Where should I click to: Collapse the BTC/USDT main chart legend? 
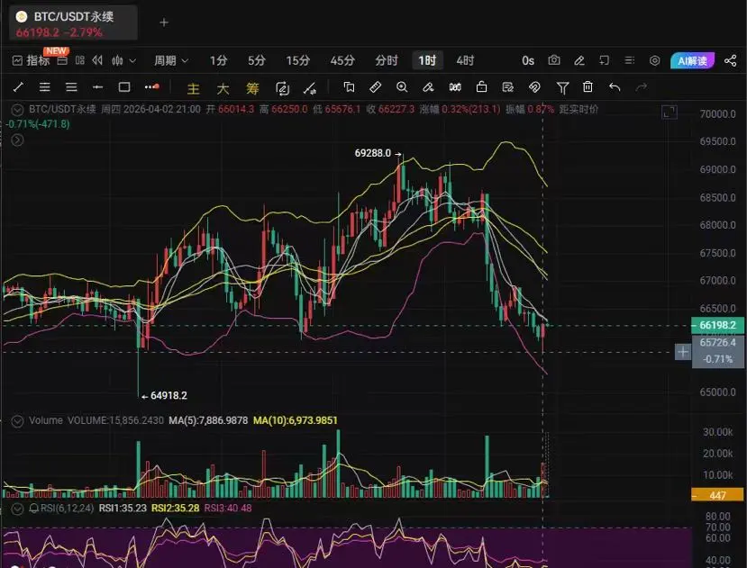[18, 110]
